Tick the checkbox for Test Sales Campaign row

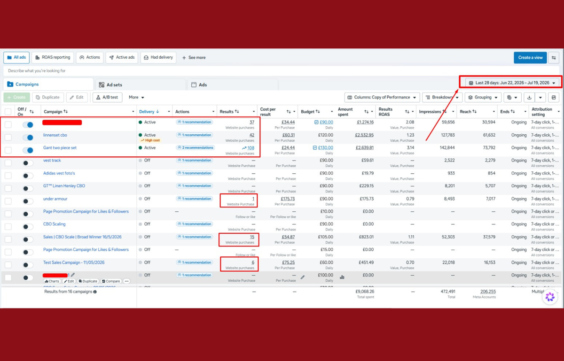pyautogui.click(x=8, y=265)
